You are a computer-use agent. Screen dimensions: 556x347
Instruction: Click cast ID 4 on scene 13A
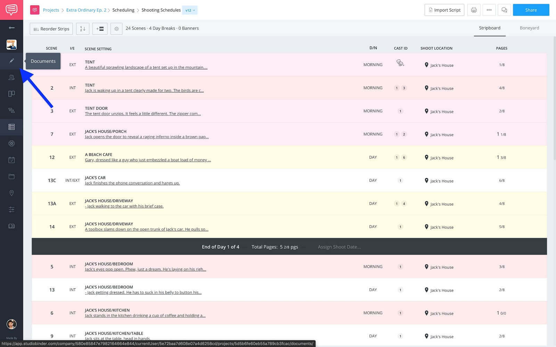404,204
